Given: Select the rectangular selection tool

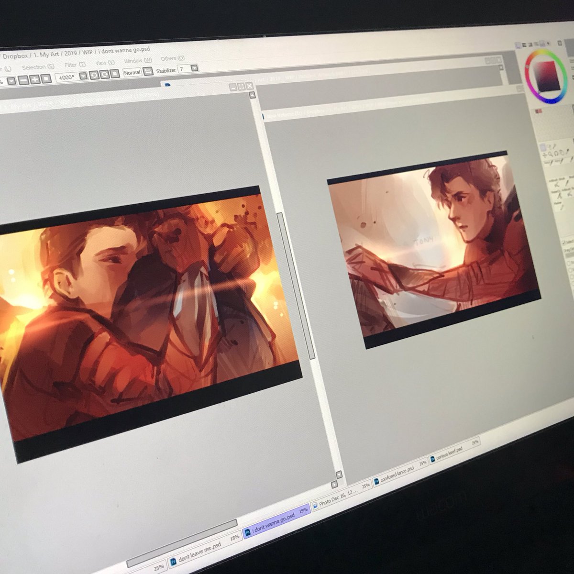Looking at the screenshot, I should pos(542,147).
